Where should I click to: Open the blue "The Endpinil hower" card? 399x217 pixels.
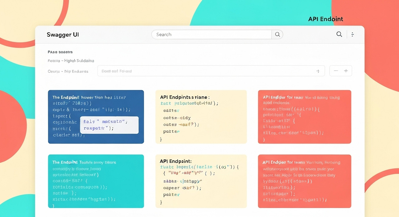pyautogui.click(x=96, y=117)
